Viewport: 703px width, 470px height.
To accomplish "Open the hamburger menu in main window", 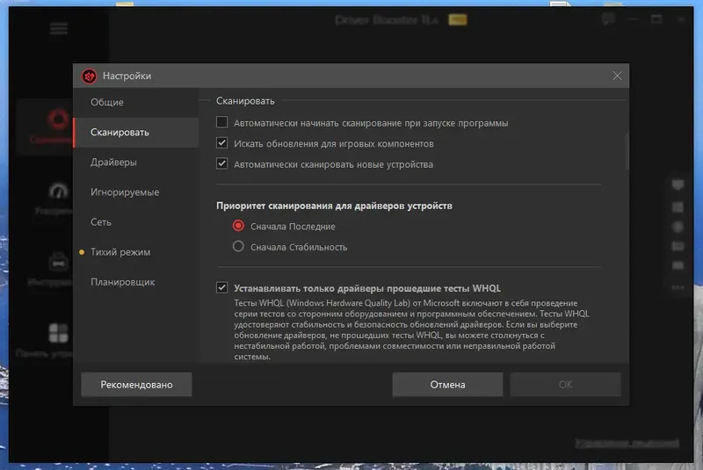I will pos(59,29).
